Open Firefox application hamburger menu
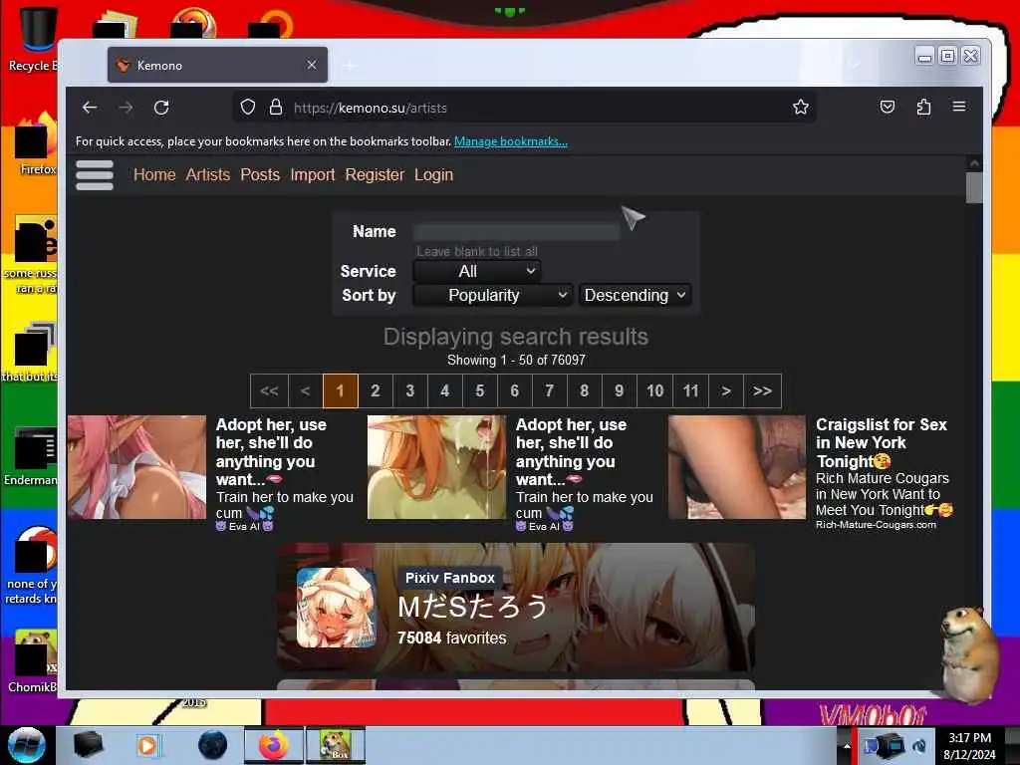Screen dimensions: 1020x765 coord(959,107)
